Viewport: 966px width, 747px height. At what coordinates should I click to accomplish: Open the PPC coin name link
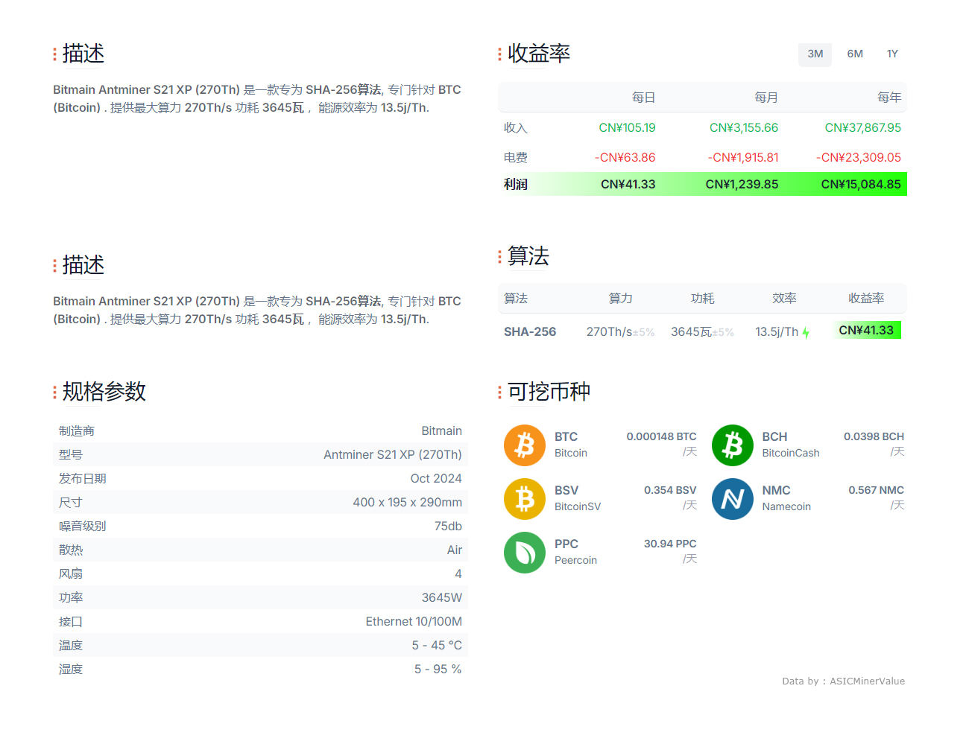coord(566,544)
